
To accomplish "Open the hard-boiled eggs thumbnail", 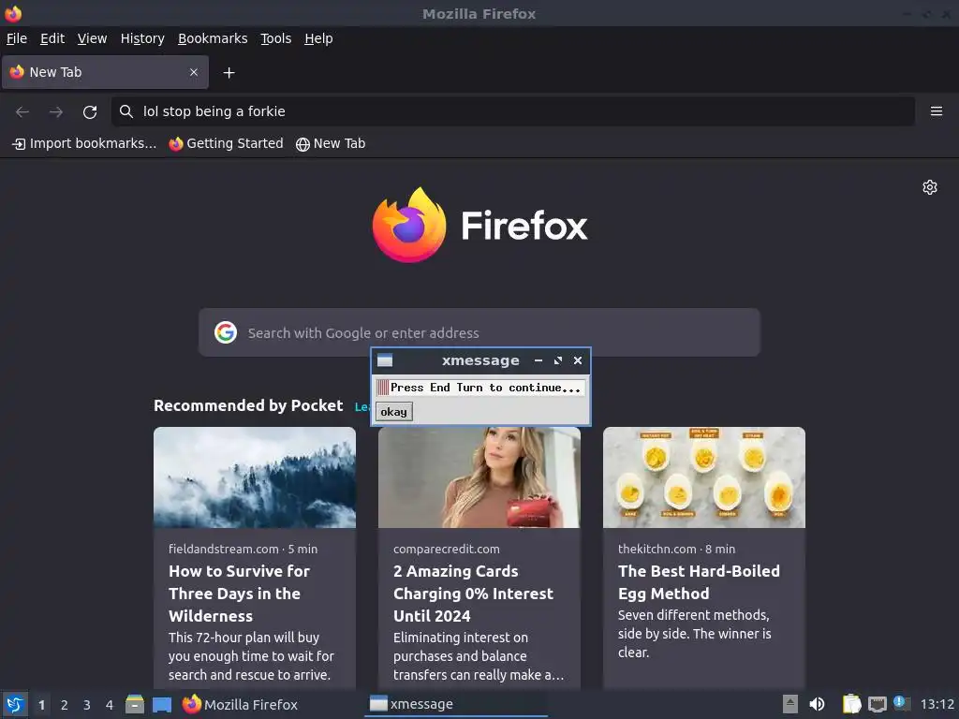I will [x=704, y=477].
